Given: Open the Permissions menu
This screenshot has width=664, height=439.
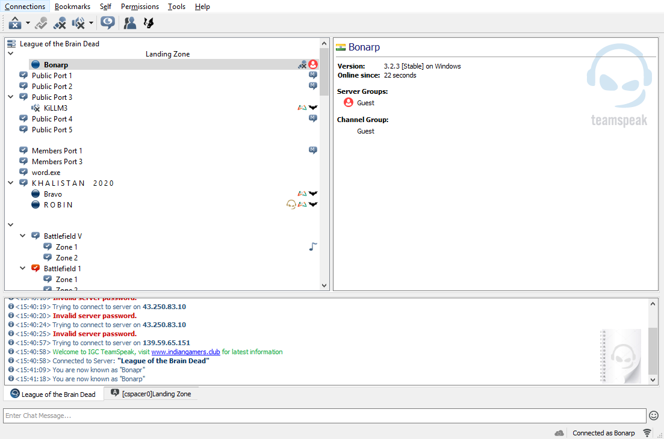Looking at the screenshot, I should click(140, 7).
